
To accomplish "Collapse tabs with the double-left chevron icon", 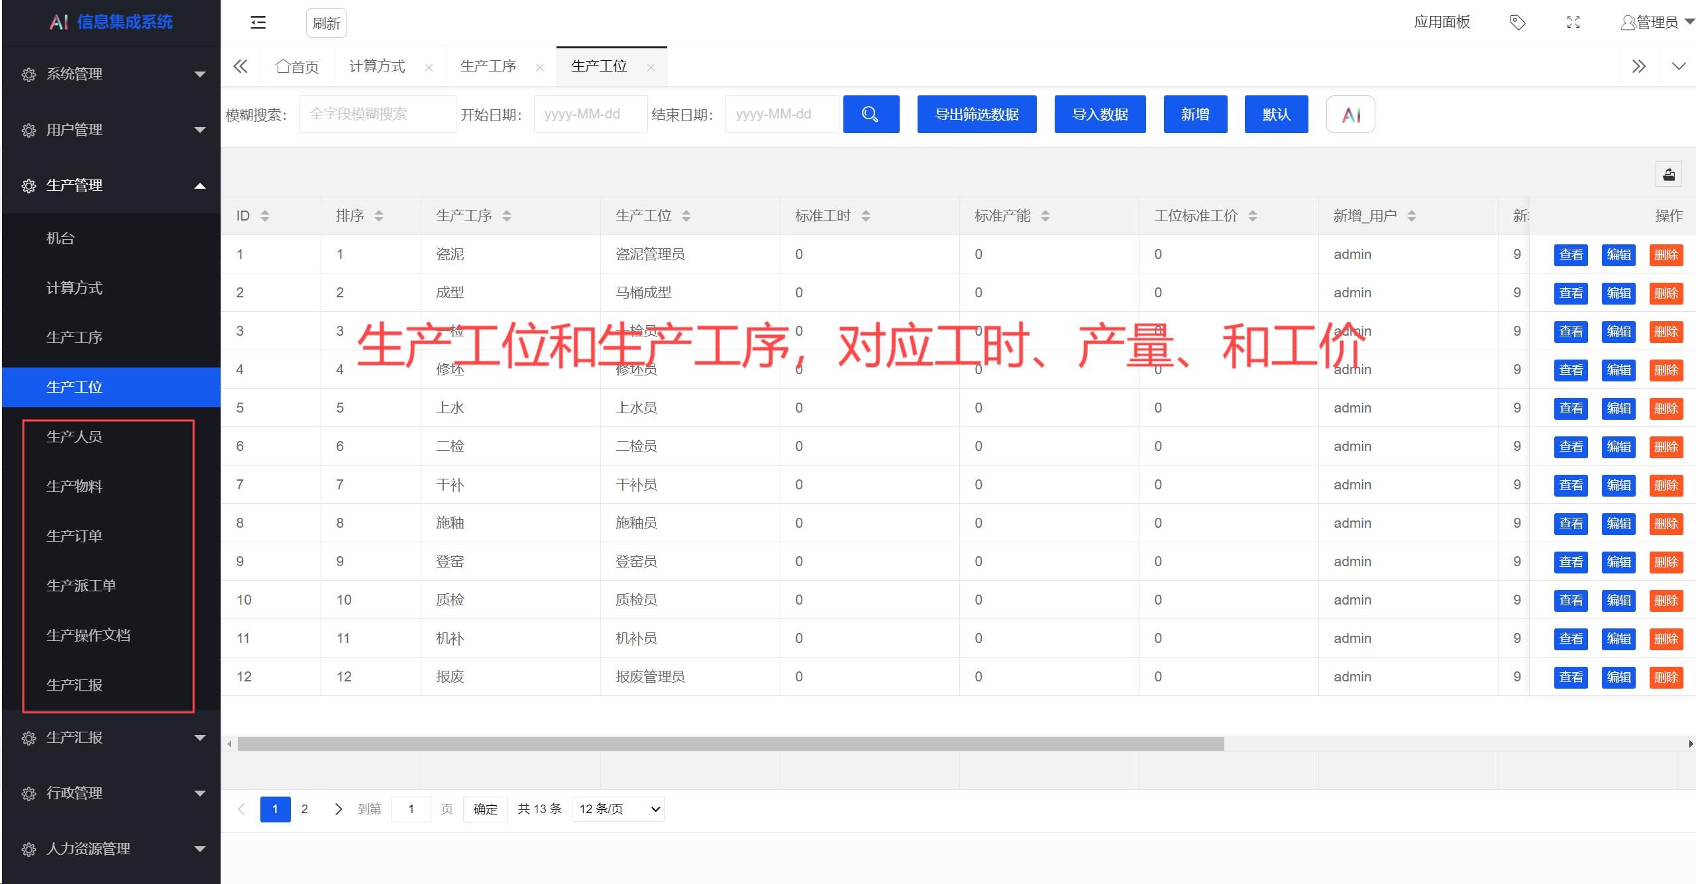I will 240,66.
